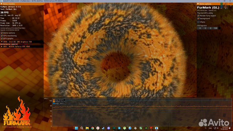Click the Frame time 26.275 ms text

[x=10, y=23]
